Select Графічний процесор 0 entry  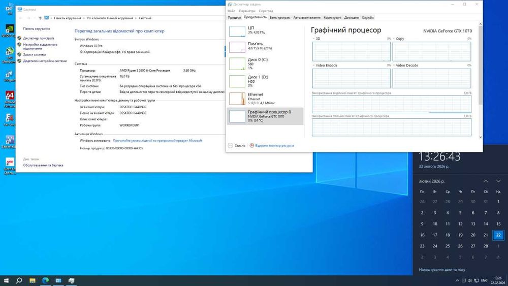265,116
